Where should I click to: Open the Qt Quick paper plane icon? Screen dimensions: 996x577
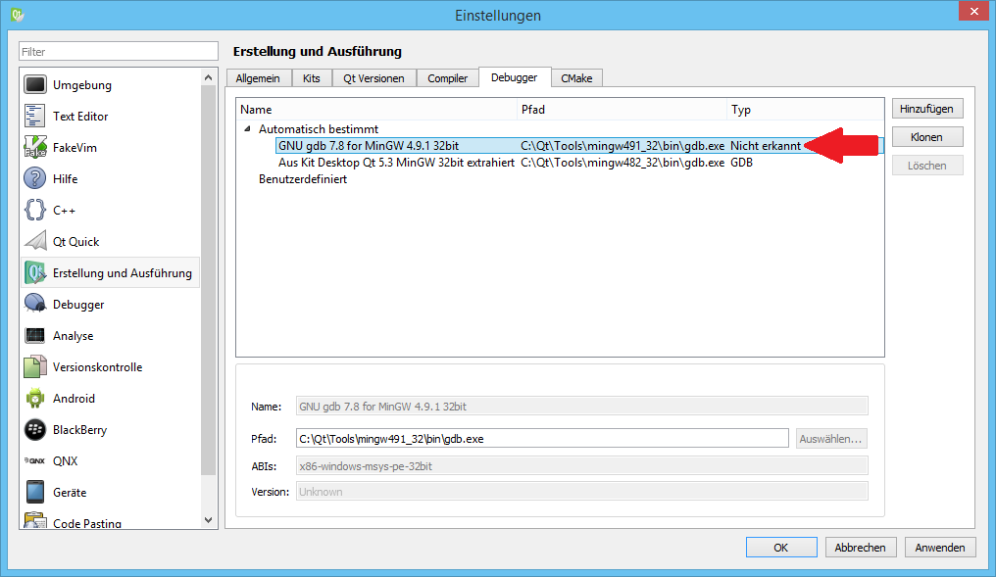click(x=35, y=241)
